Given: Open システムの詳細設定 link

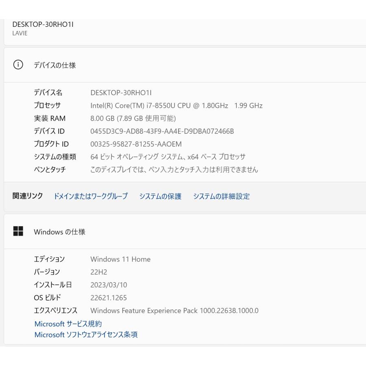Looking at the screenshot, I should pyautogui.click(x=222, y=196).
